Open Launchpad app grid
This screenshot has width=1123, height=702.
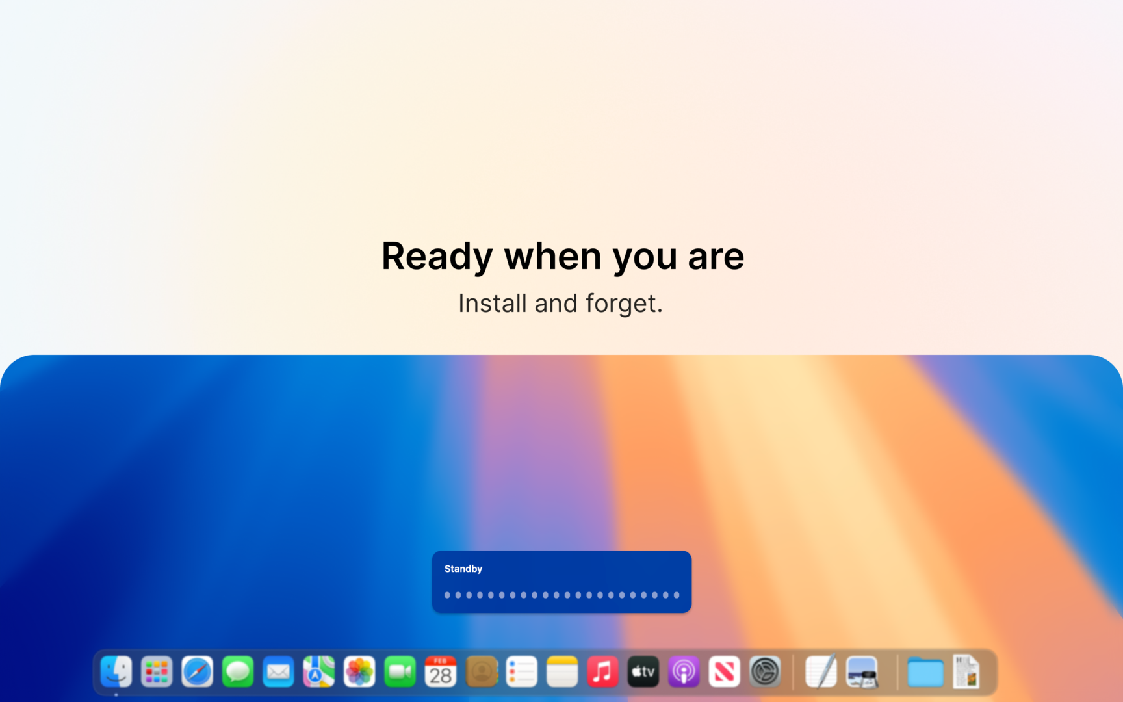tap(157, 671)
